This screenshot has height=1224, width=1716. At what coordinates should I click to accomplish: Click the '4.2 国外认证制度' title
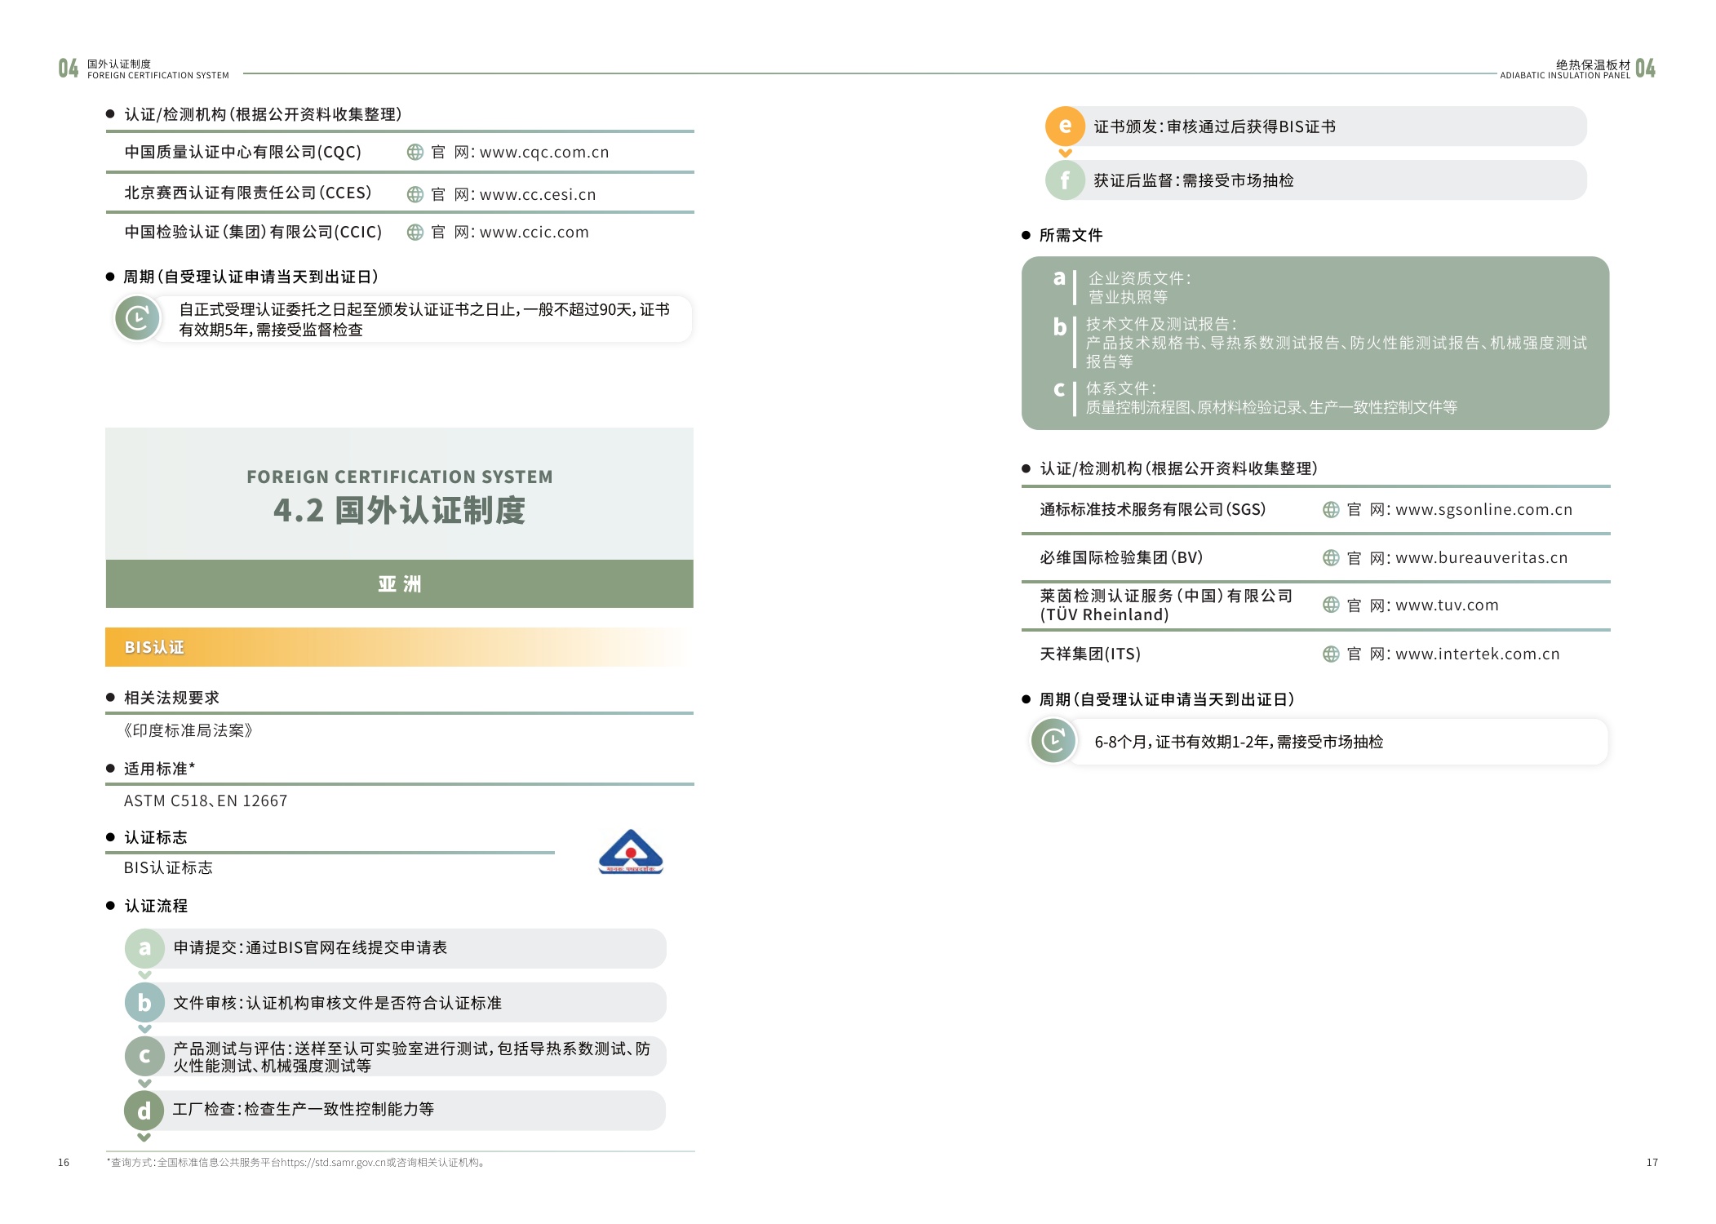tap(399, 511)
